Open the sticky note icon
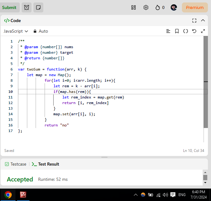The height and width of the screenshot is (201, 211). (38, 7)
